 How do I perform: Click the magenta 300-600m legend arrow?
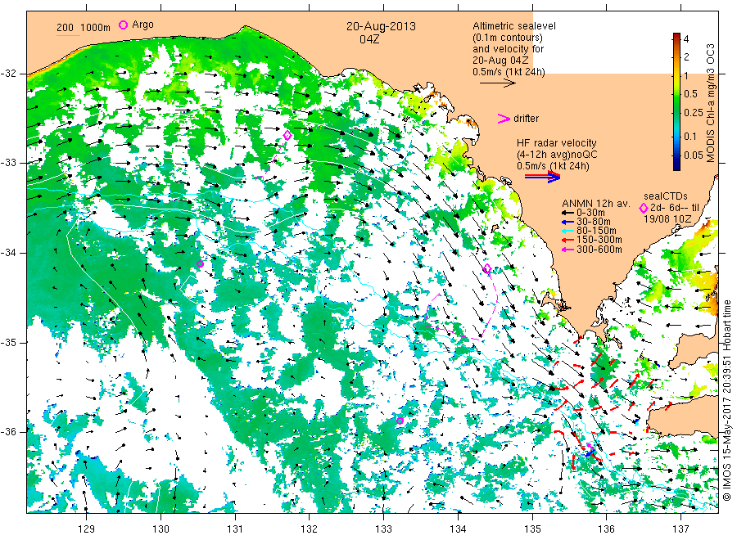[x=567, y=250]
